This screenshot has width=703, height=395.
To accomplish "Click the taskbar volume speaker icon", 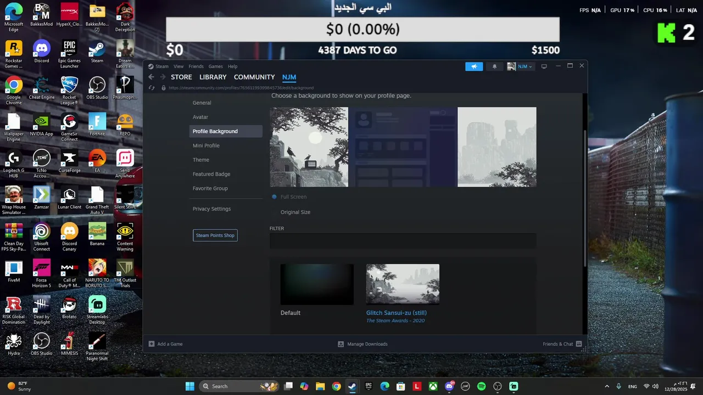I will (655, 386).
